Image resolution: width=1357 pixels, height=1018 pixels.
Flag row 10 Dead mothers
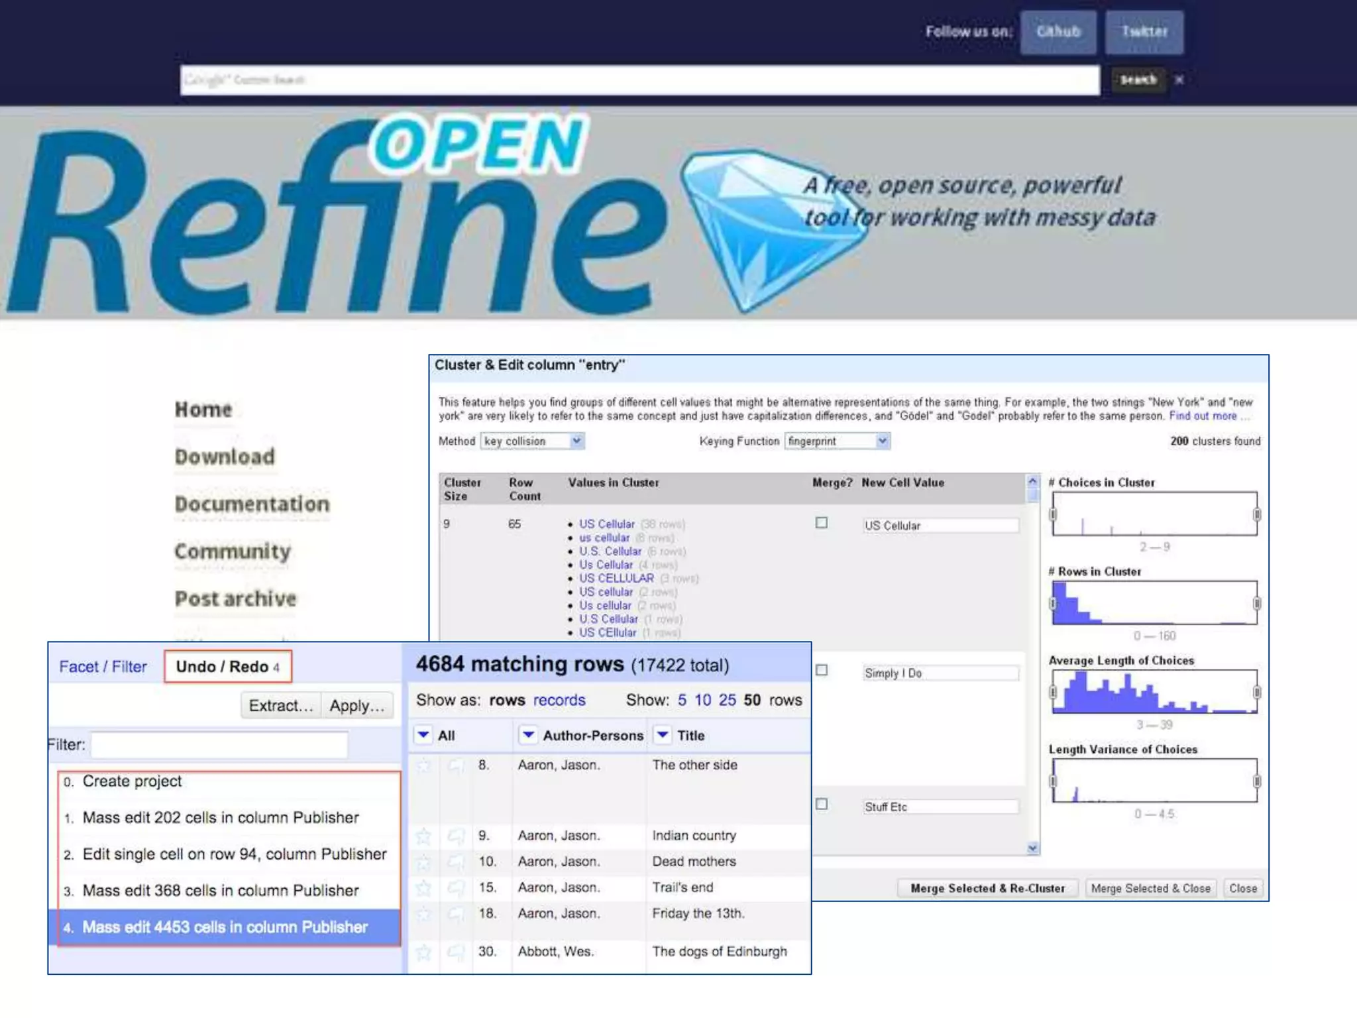click(x=456, y=862)
